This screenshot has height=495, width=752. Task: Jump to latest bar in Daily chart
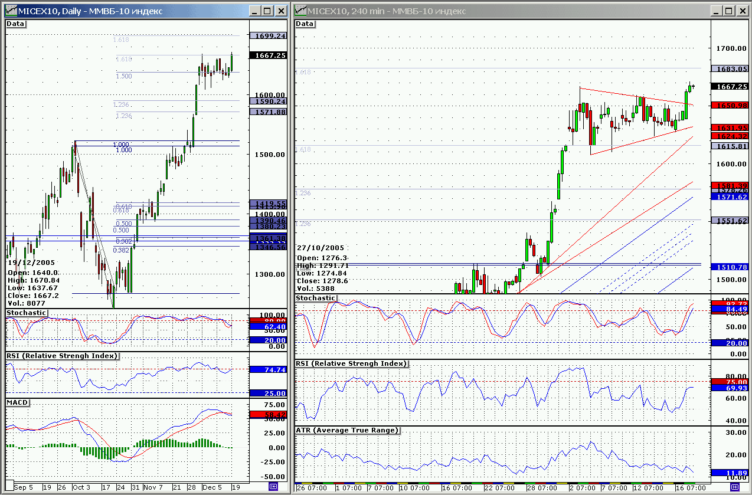273,486
